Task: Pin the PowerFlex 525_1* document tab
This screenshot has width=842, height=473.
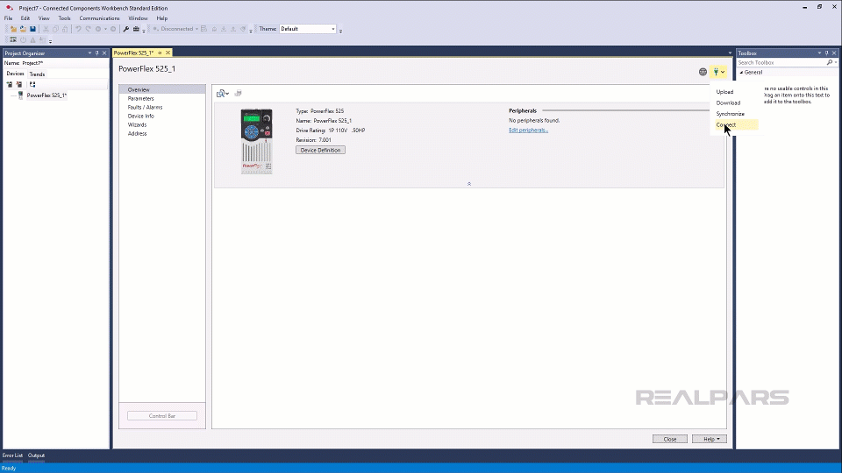Action: [x=160, y=53]
